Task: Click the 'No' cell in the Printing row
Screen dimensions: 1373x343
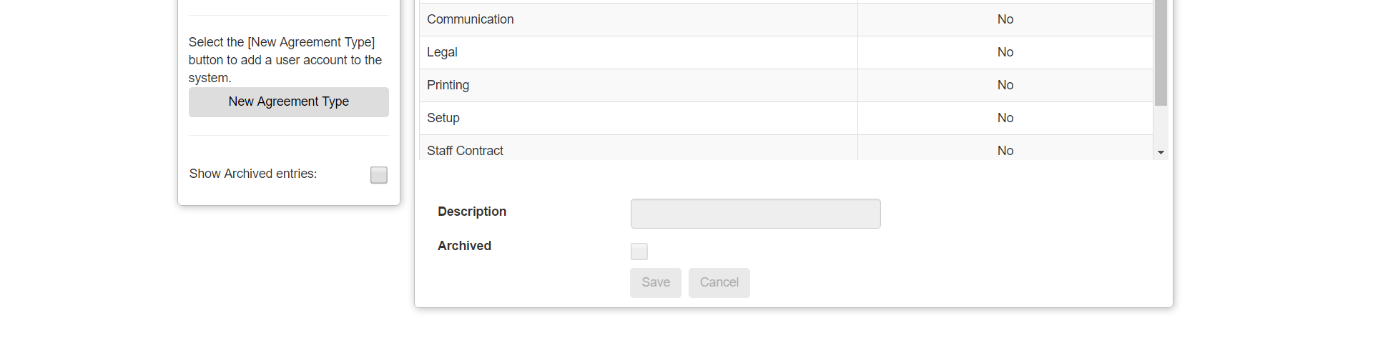Action: pyautogui.click(x=1005, y=85)
